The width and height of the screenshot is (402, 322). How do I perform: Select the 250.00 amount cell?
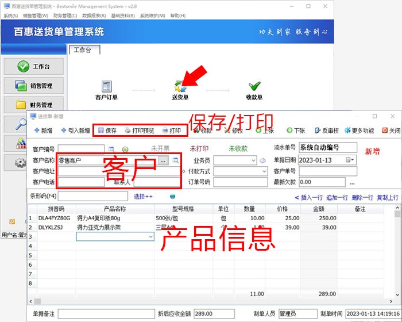(x=319, y=218)
